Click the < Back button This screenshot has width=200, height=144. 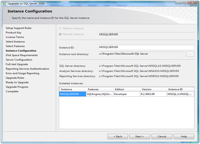pos(118,136)
